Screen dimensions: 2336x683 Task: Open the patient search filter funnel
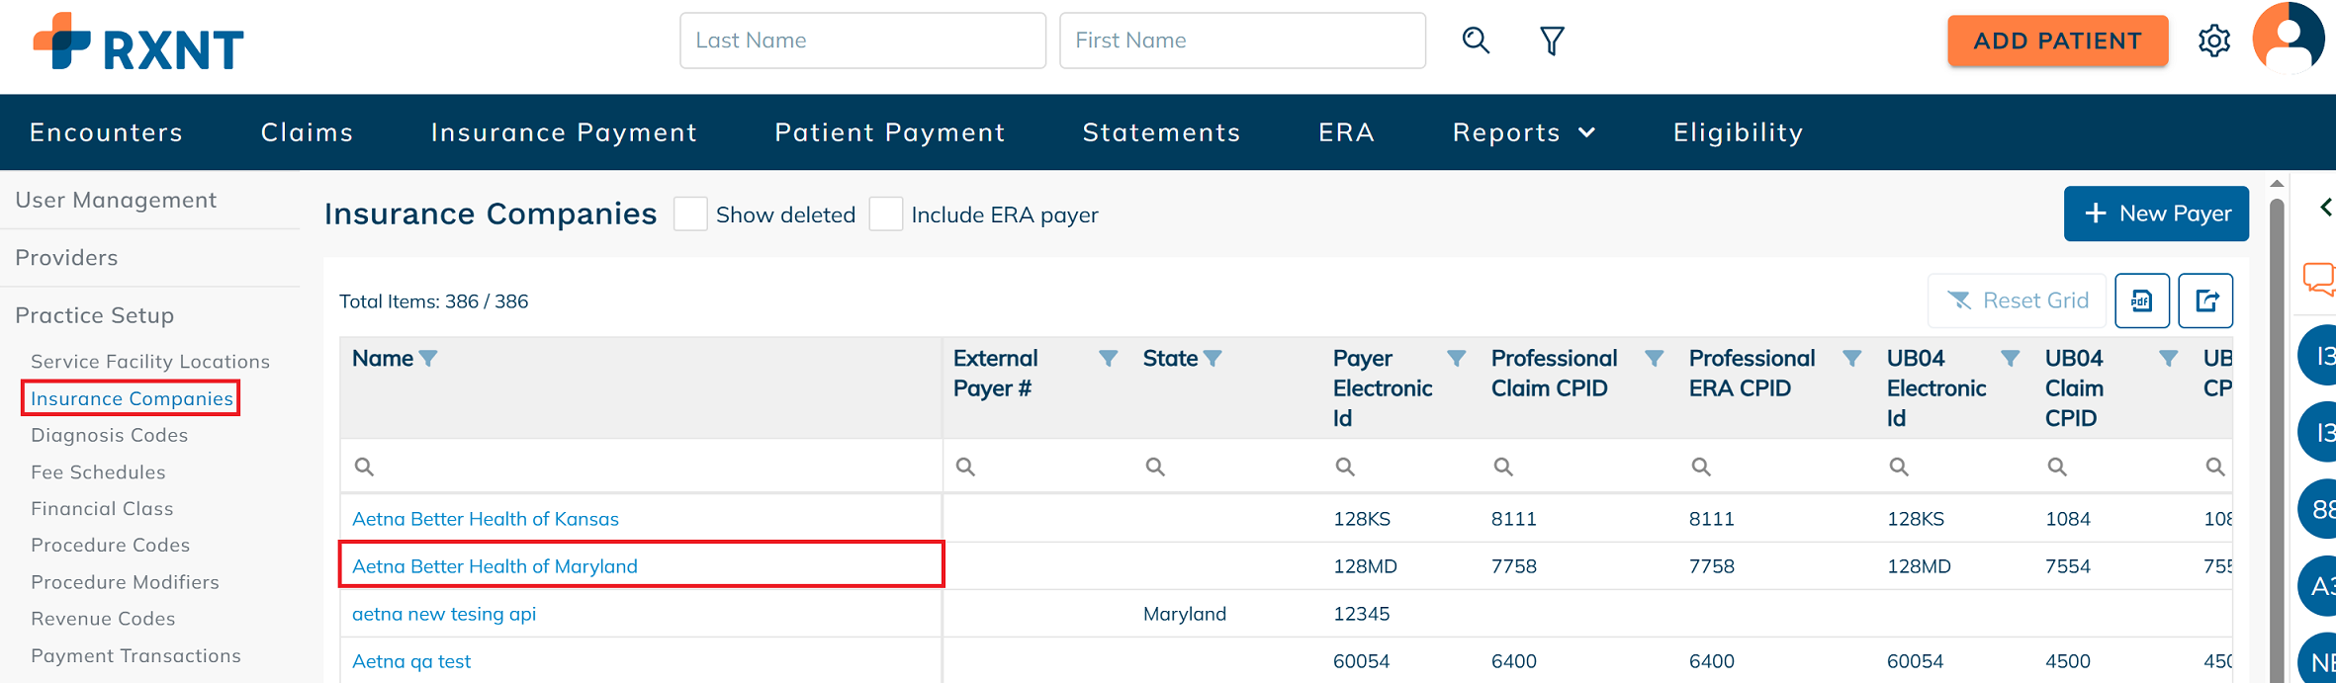(1552, 41)
